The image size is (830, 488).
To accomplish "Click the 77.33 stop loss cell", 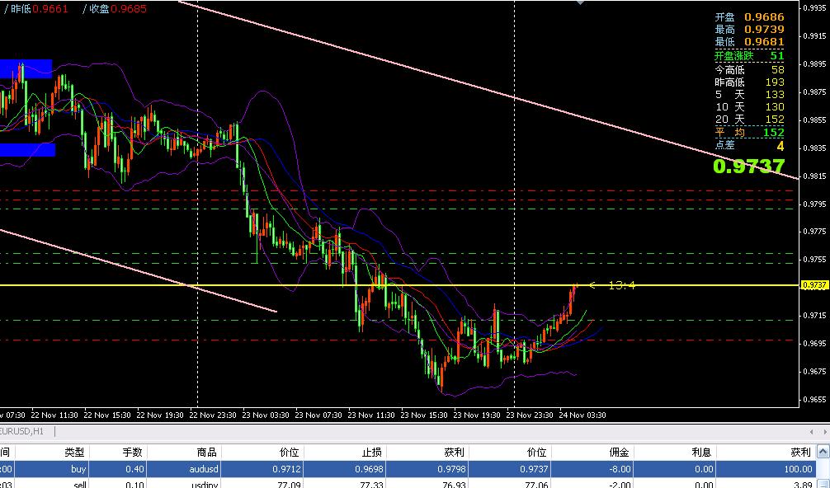I will 373,485.
